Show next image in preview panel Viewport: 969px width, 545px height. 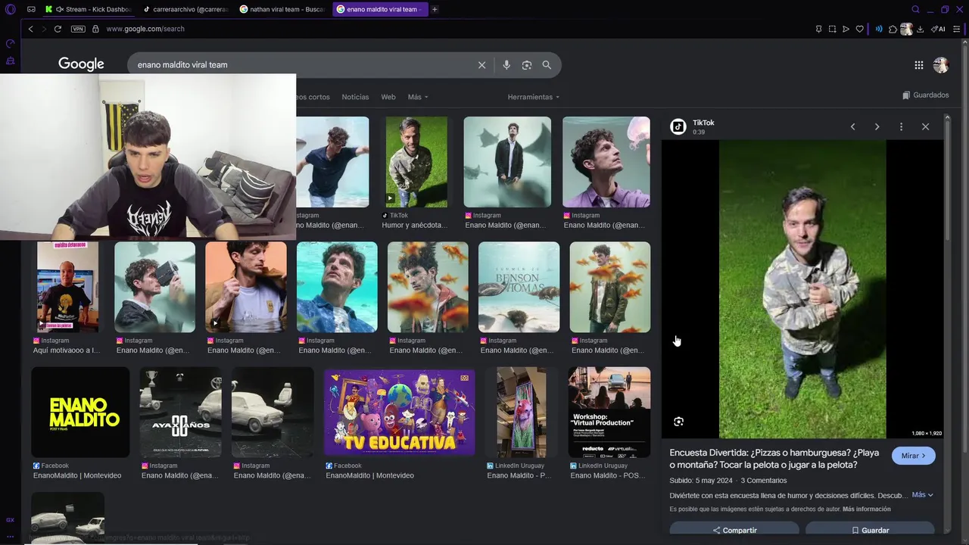pyautogui.click(x=877, y=127)
